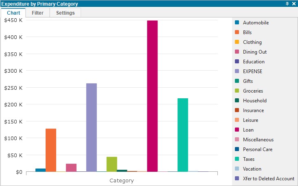Click the Automobile legend color swatch
298x186 pixels.
237,22
